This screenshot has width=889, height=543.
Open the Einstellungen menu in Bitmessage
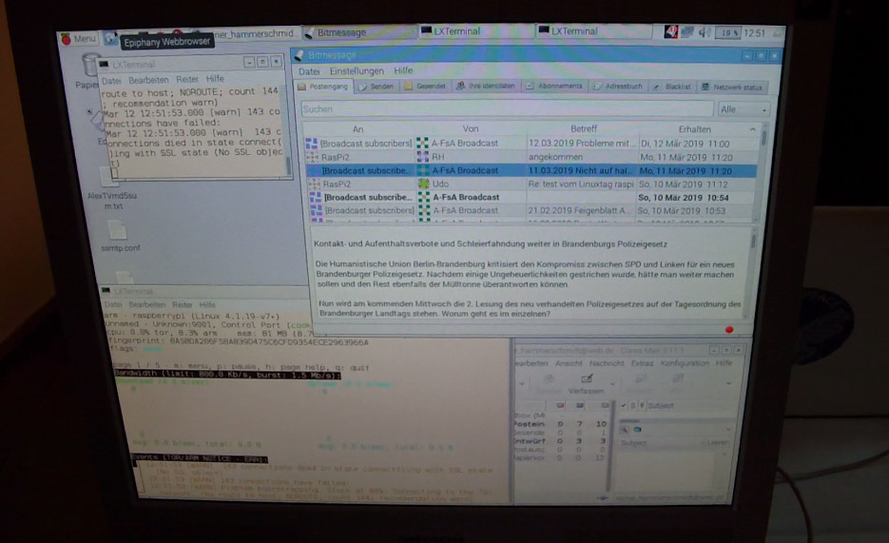tap(357, 71)
